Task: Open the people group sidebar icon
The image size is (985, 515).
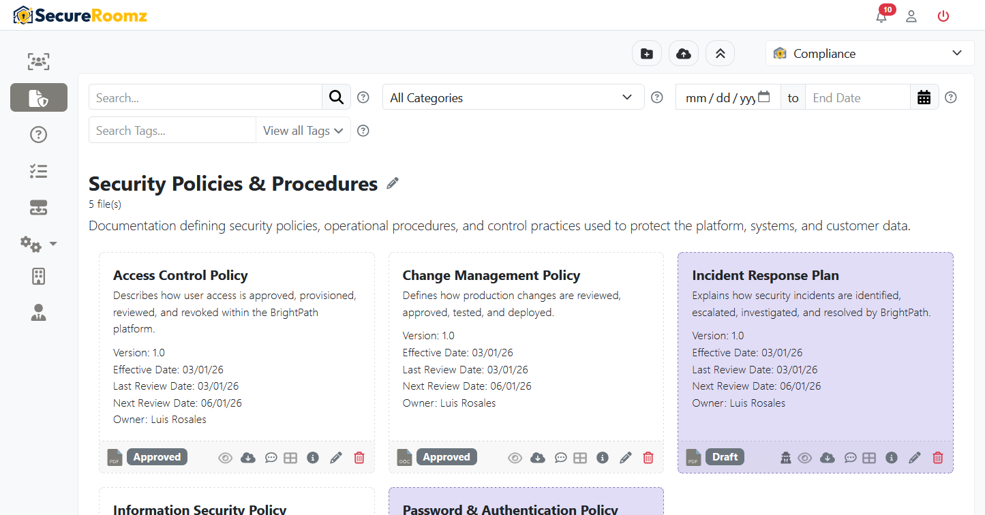Action: pos(39,62)
